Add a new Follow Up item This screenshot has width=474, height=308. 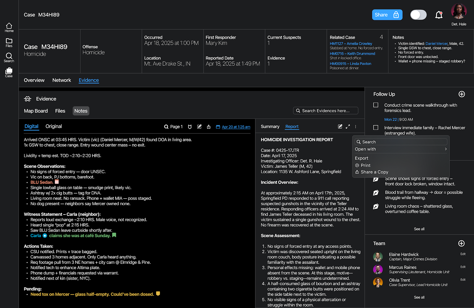(462, 94)
